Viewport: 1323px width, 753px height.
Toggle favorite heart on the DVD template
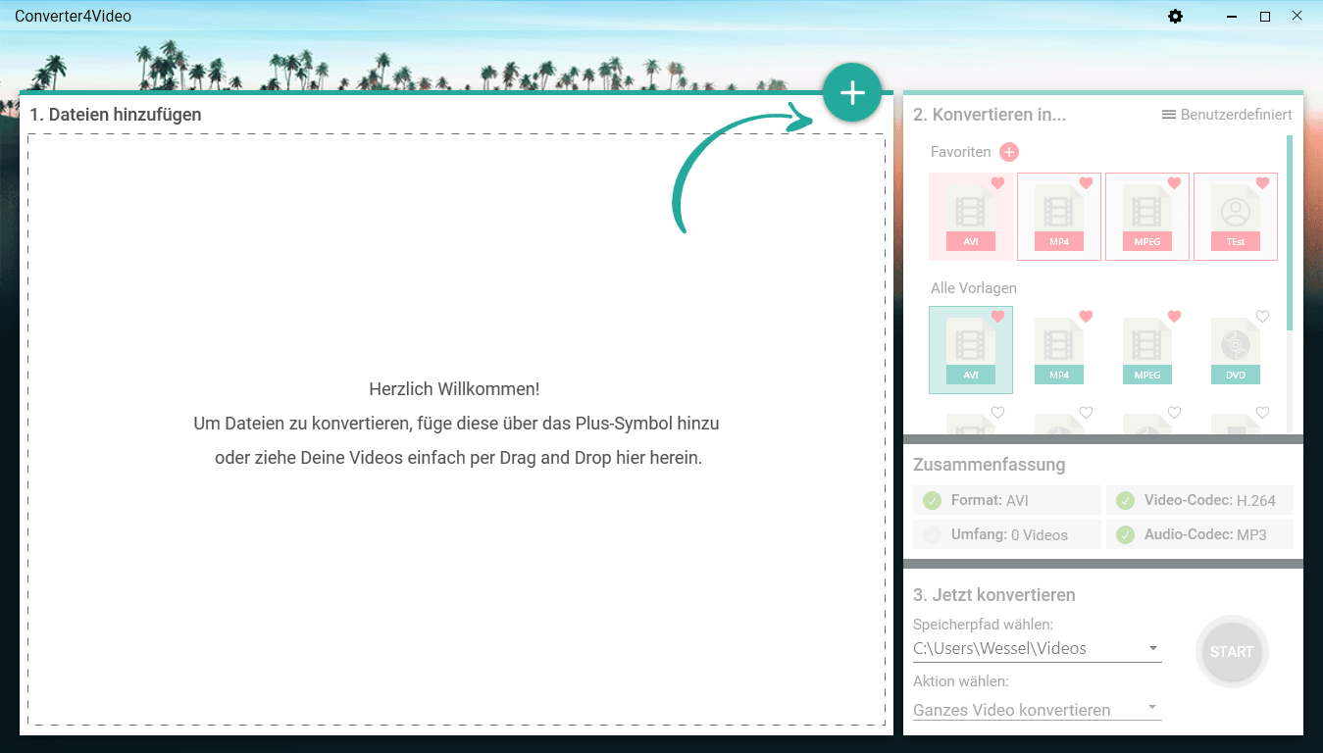click(1262, 317)
